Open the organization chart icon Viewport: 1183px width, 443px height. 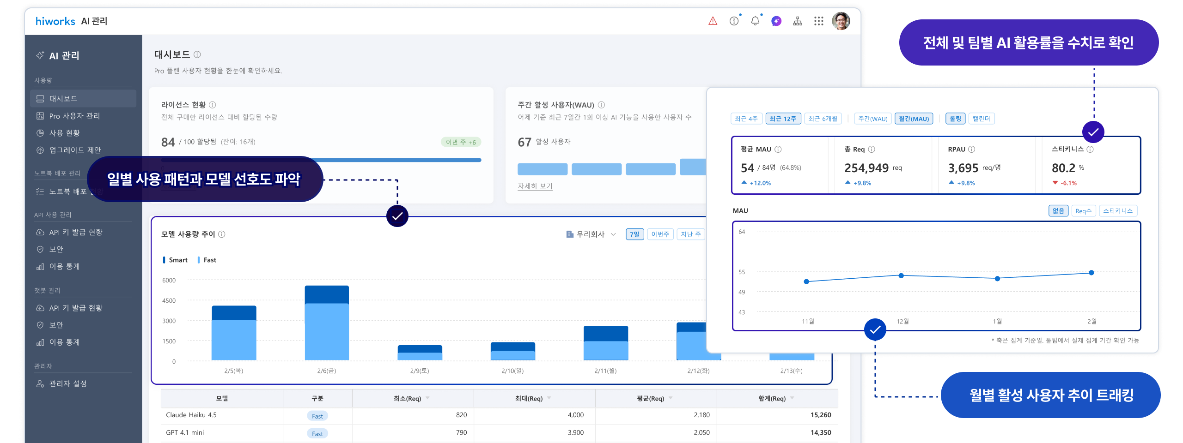(797, 21)
